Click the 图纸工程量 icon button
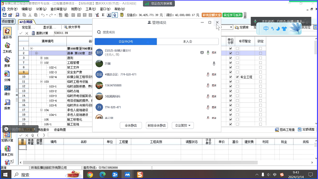 click(277, 130)
